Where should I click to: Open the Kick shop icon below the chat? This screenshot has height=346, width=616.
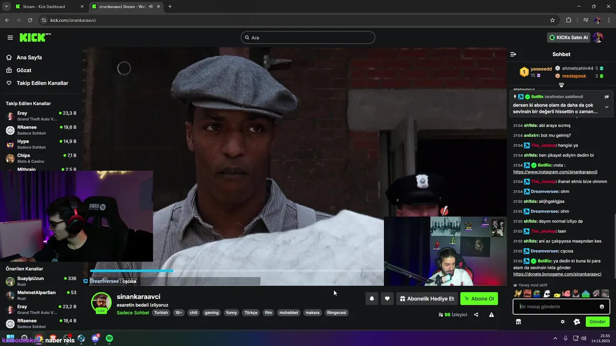(518, 322)
